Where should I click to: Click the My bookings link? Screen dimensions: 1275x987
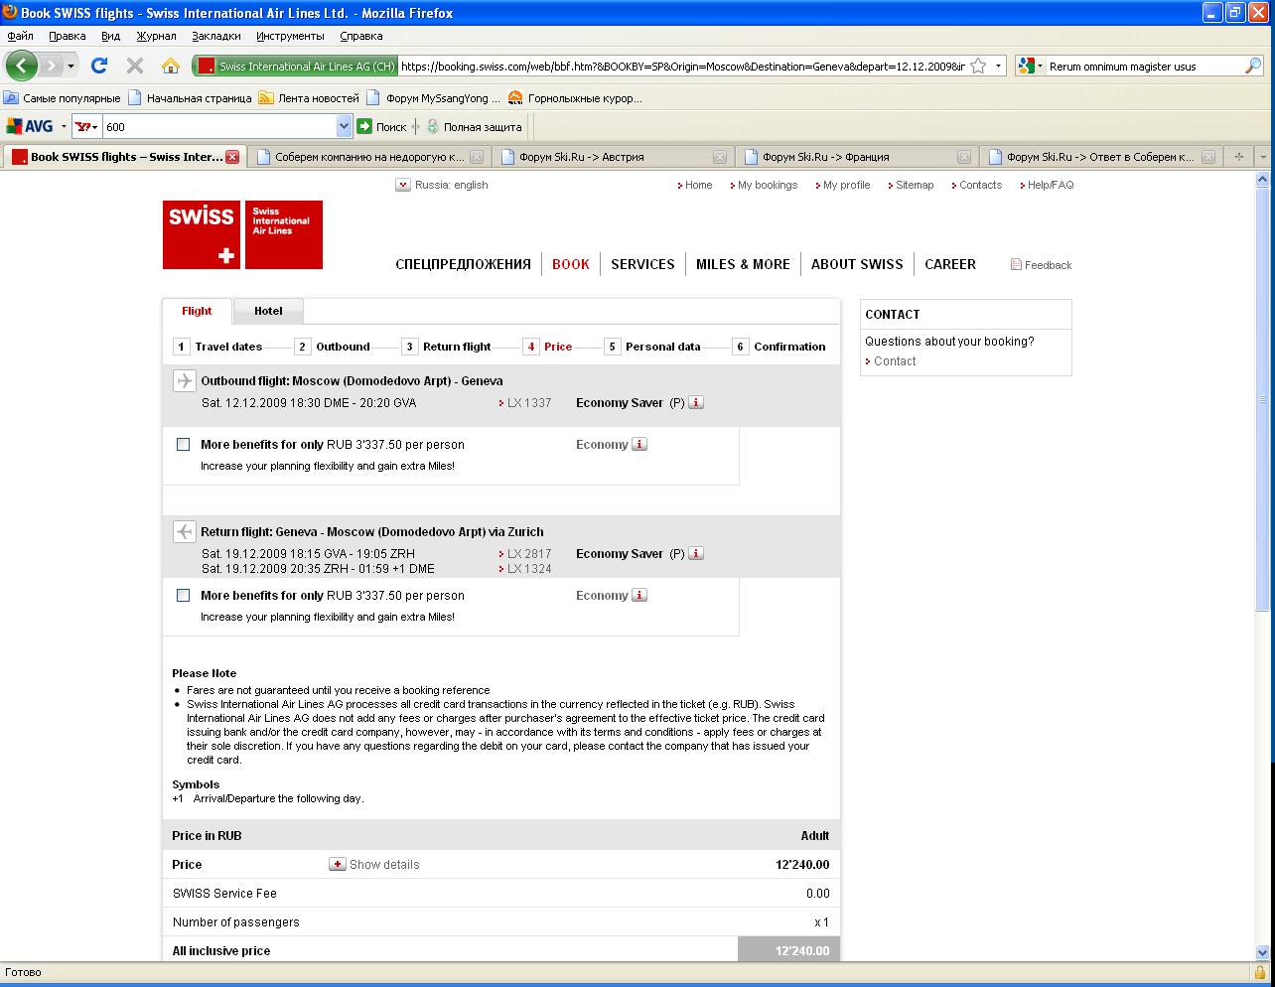pos(768,185)
